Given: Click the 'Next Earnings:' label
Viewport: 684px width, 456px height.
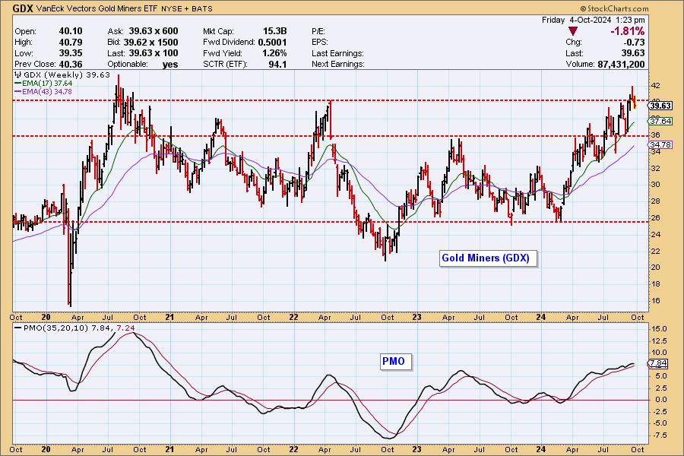Looking at the screenshot, I should click(338, 64).
